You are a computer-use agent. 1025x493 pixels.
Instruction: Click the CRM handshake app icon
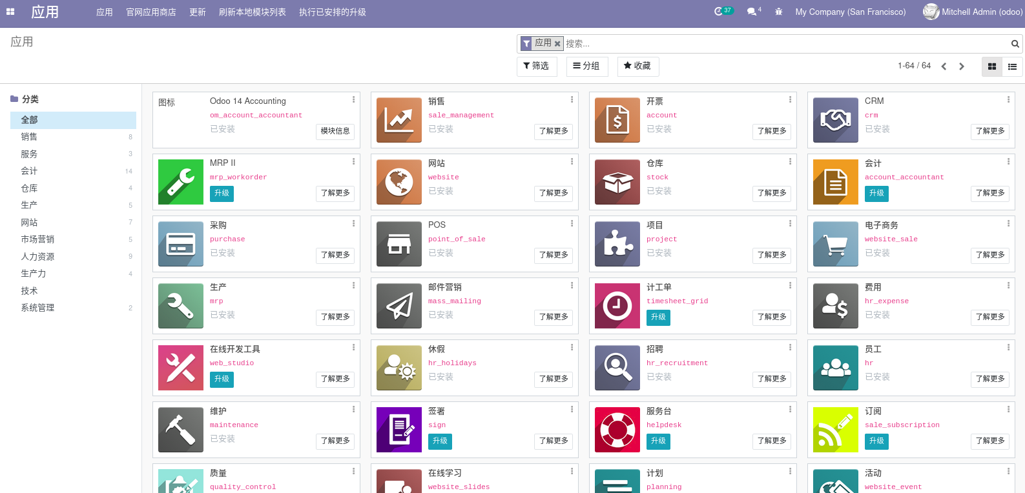tap(835, 120)
